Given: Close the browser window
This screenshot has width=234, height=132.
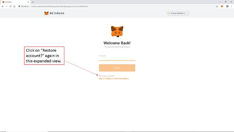Looking at the screenshot, I should [x=231, y=2].
